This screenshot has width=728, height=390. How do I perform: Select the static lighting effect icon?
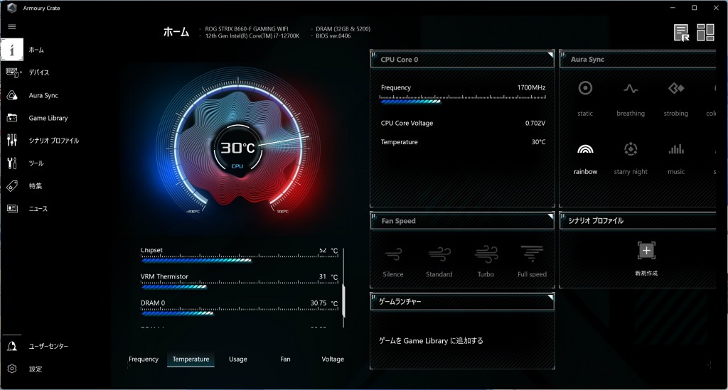pyautogui.click(x=585, y=88)
